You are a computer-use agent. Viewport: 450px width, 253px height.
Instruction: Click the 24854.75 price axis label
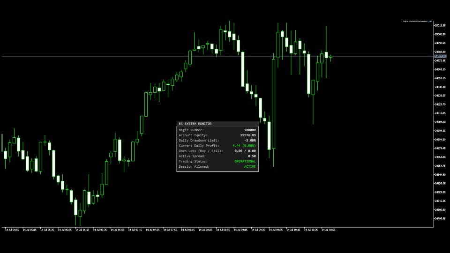coord(440,166)
